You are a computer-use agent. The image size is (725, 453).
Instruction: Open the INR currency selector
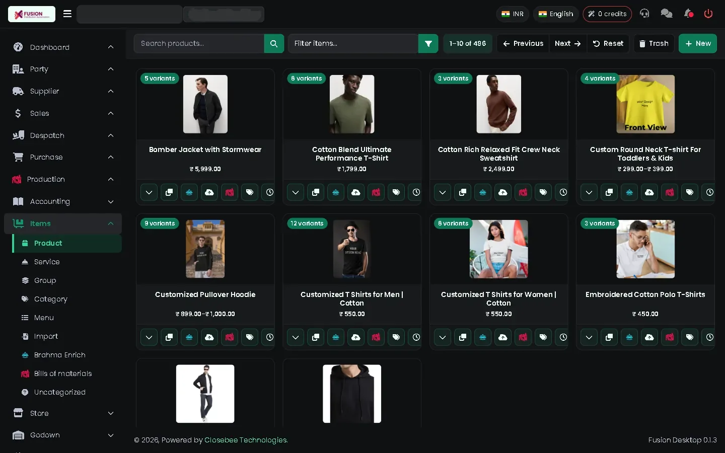(513, 14)
